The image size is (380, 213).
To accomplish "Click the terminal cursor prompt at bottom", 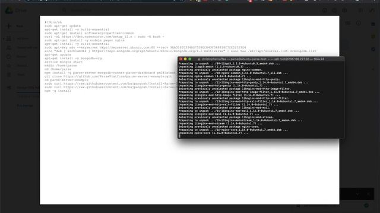I will pos(179,136).
